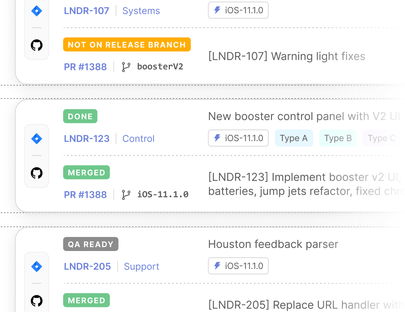Select the Control component label
Image resolution: width=405 pixels, height=312 pixels.
138,139
